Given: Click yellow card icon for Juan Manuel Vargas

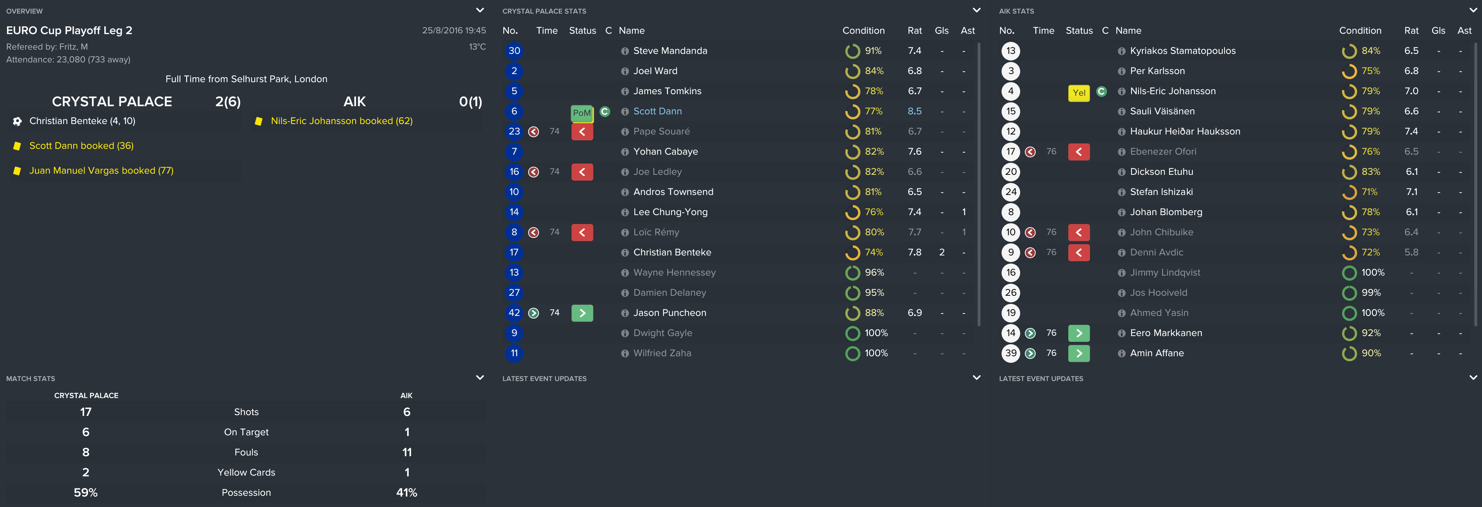Looking at the screenshot, I should (17, 171).
